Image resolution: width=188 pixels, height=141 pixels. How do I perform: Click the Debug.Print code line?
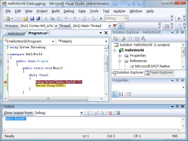[59, 82]
